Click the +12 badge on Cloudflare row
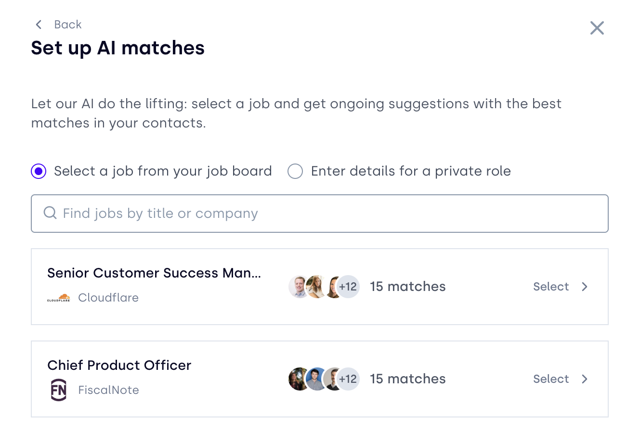Screen dimensions: 627x429 [348, 287]
